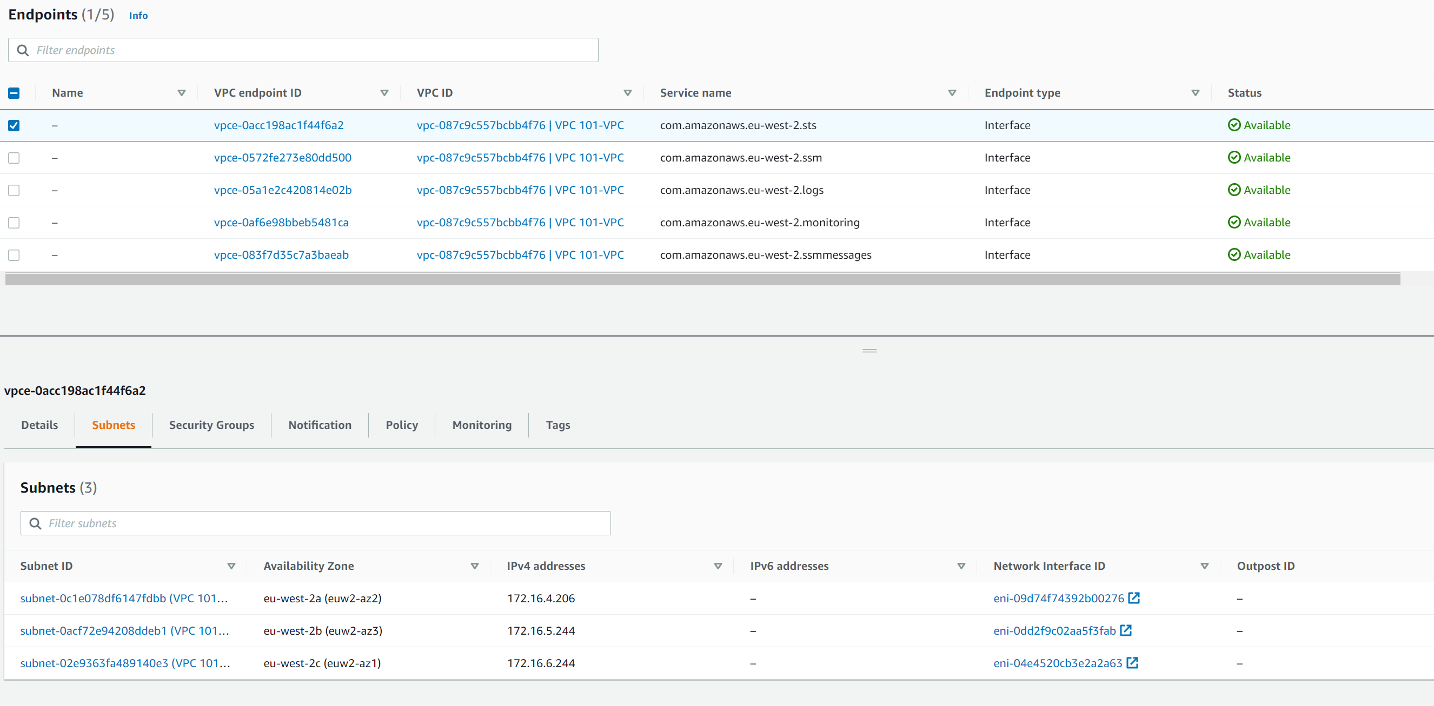Open the IPv6 addresses column sort arrow
The width and height of the screenshot is (1434, 706).
(961, 566)
